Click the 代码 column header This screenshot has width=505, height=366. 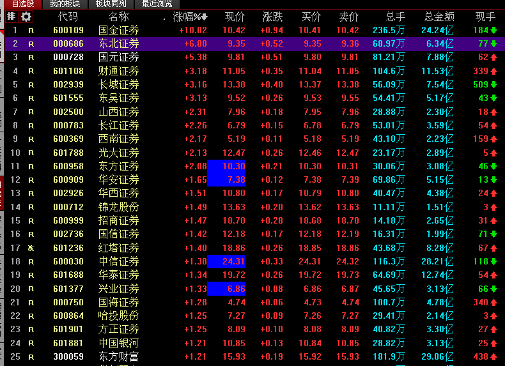(68, 17)
